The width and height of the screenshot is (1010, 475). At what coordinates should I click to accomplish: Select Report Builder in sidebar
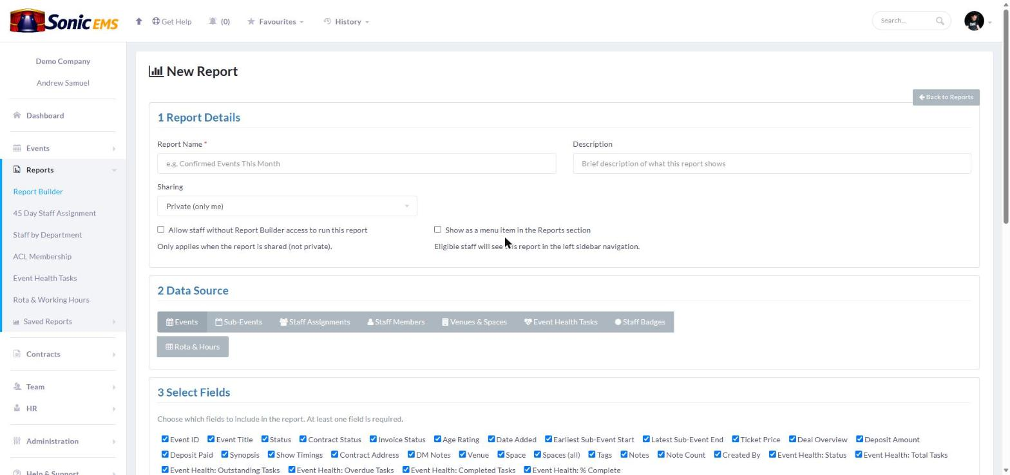tap(38, 192)
